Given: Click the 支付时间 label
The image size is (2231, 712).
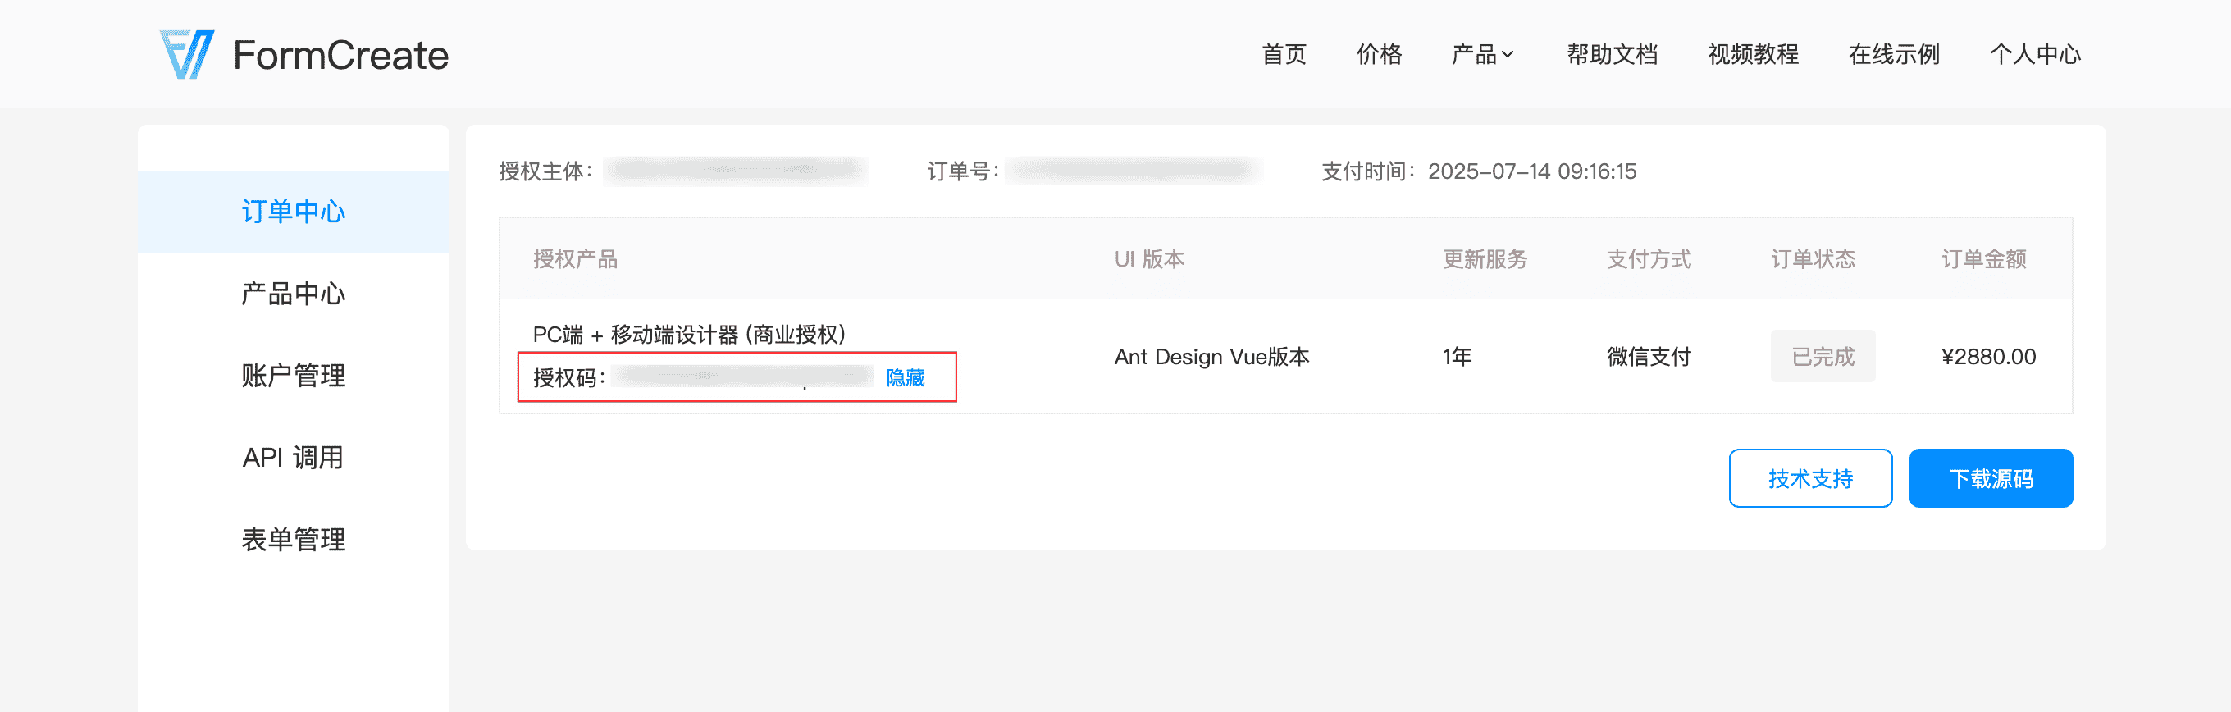Looking at the screenshot, I should click(1368, 171).
